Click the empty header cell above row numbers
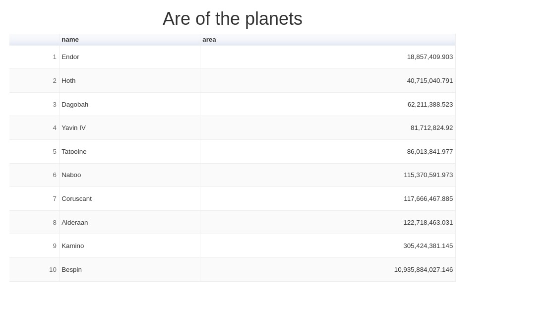This screenshot has height=311, width=553. coord(34,40)
